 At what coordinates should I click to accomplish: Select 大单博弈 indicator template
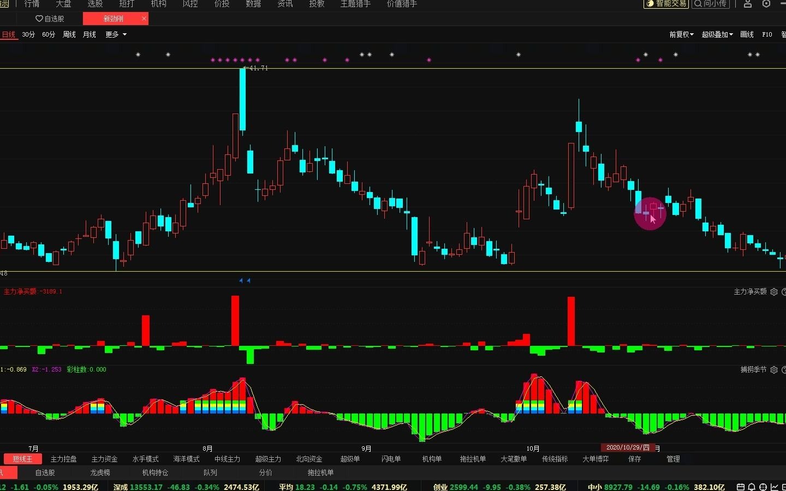pos(596,459)
